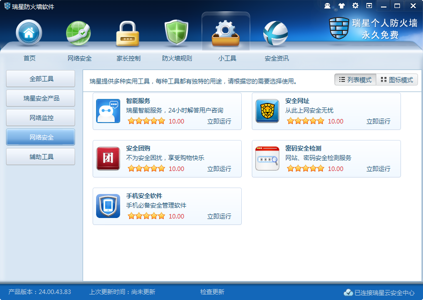Select 网络监控 category in sidebar
Screen dimensions: 423x300
pos(41,118)
